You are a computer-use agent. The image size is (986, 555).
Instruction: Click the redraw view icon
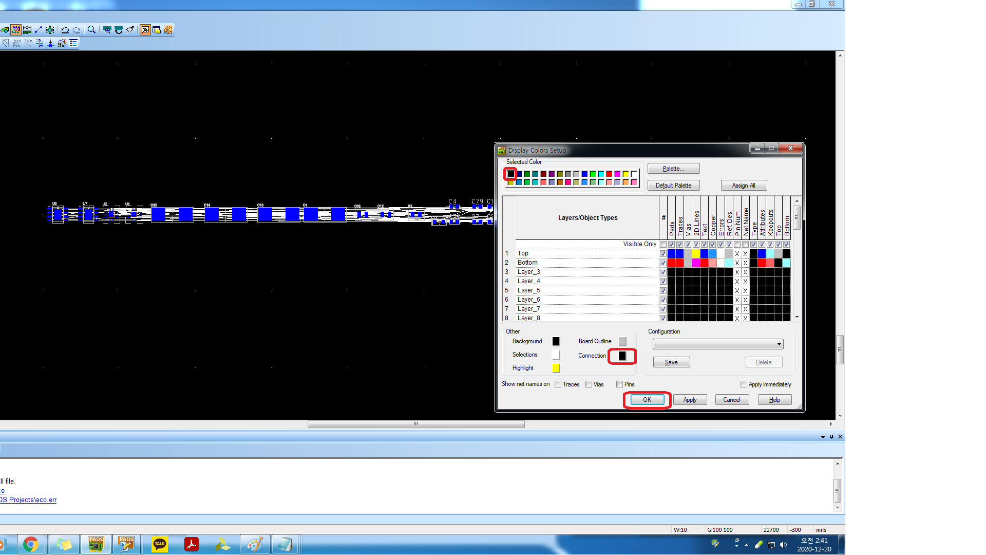(119, 30)
